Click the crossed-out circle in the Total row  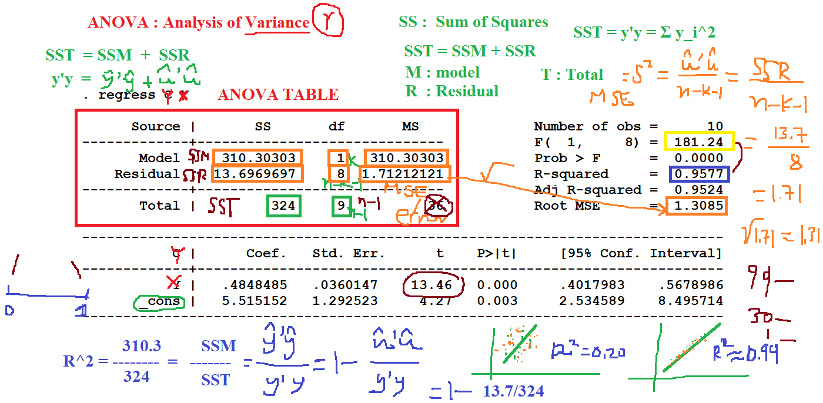click(440, 206)
